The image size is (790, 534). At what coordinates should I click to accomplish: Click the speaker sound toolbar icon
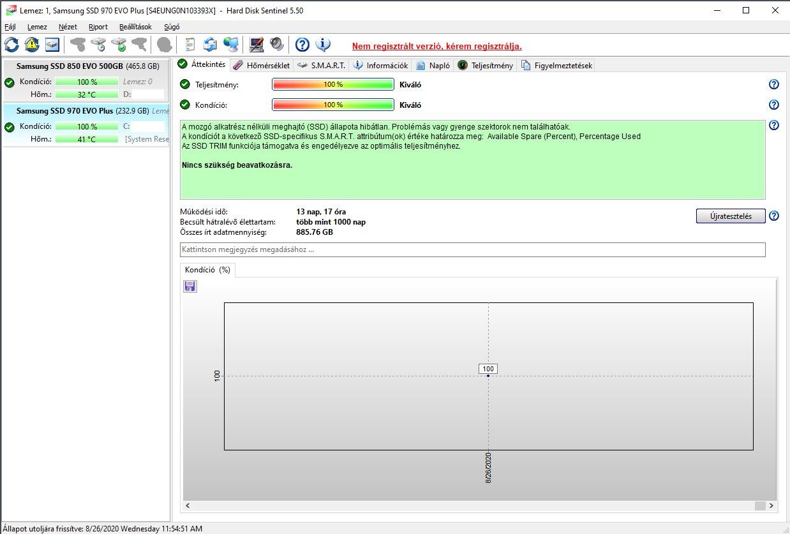(277, 45)
